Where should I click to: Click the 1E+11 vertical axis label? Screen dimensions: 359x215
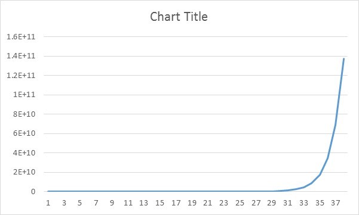coord(24,95)
